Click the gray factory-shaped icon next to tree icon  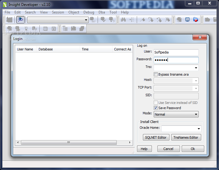(x=74, y=29)
